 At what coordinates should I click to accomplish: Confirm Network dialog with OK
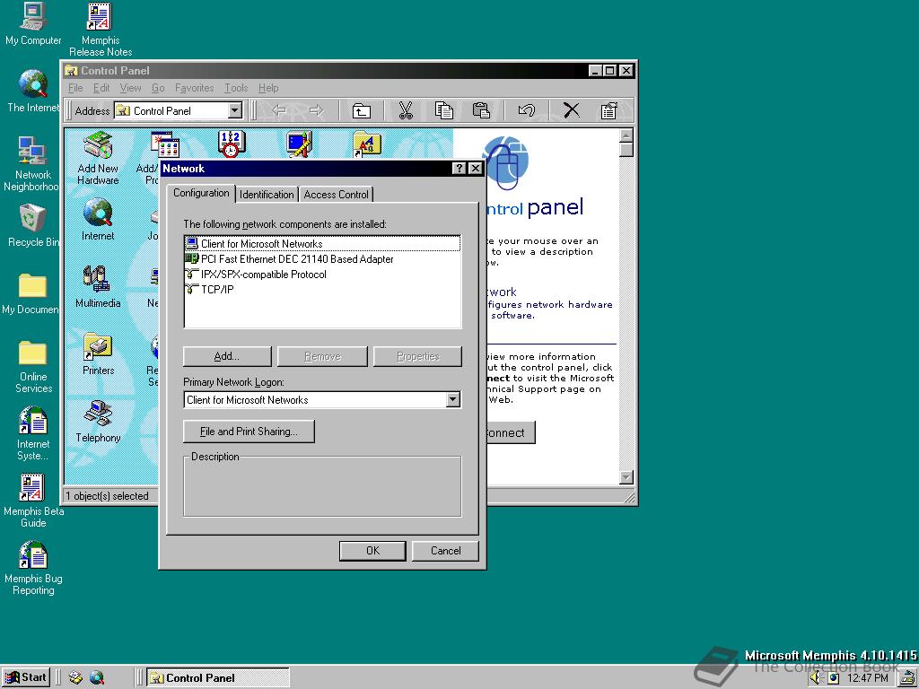[372, 551]
